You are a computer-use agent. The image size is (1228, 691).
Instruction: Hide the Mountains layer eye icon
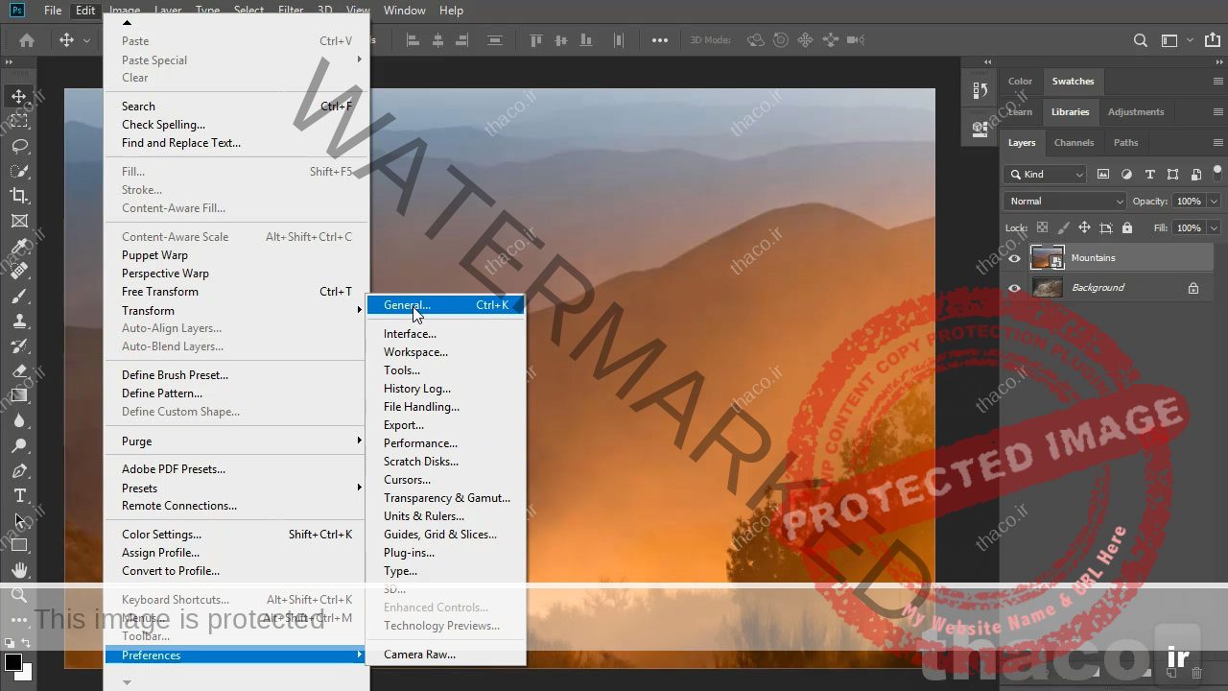point(1014,258)
